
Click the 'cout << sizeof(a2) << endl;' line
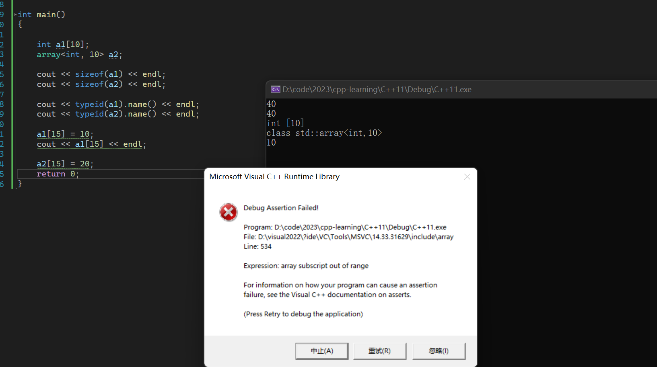click(101, 84)
